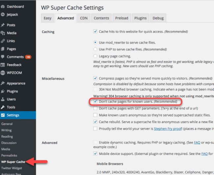Click the Dashboard icon in sidebar
The width and height of the screenshot is (214, 175).
point(3,7)
